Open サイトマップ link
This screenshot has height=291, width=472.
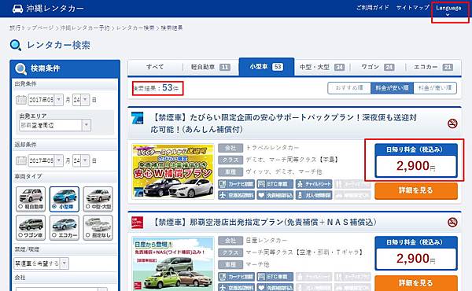tap(412, 8)
